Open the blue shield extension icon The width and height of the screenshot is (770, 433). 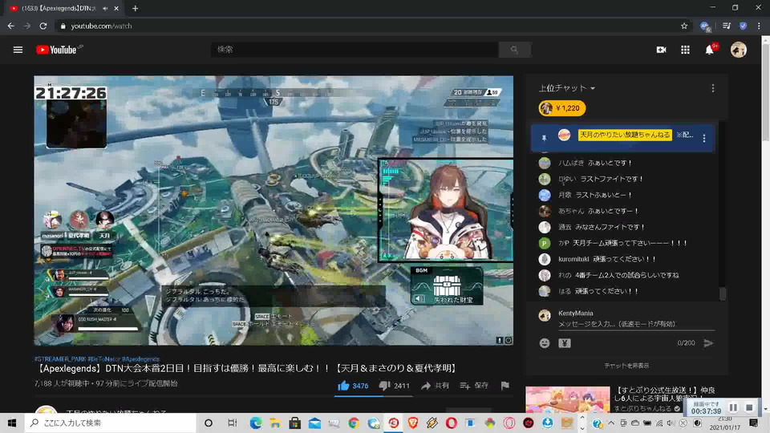(743, 26)
